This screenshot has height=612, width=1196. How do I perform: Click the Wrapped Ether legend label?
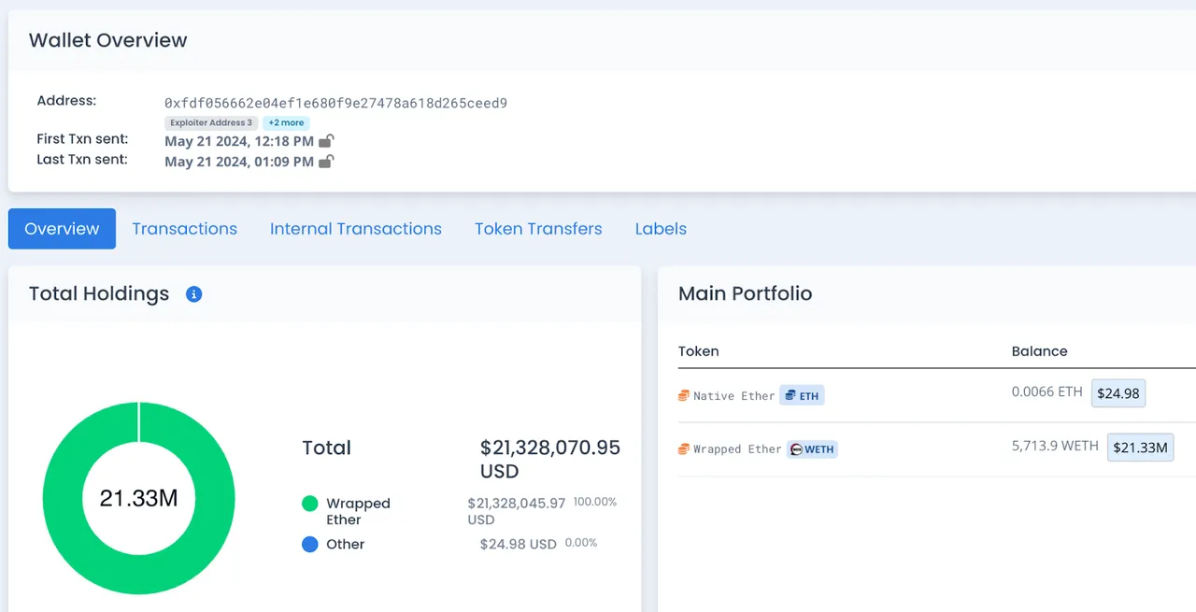(x=358, y=511)
